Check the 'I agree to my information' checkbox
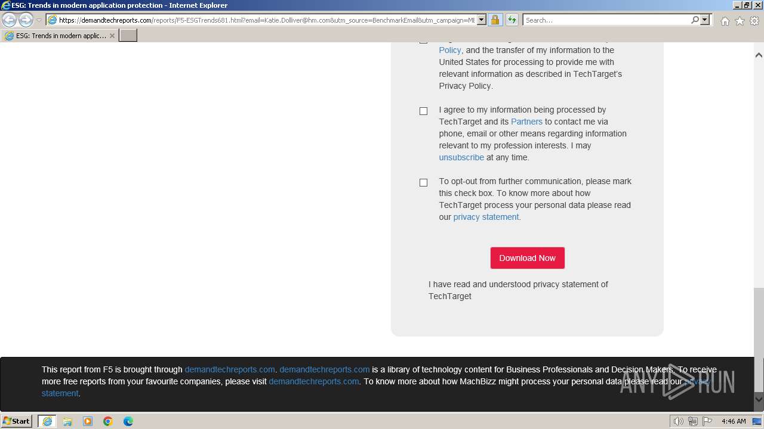The image size is (764, 429). (x=423, y=111)
